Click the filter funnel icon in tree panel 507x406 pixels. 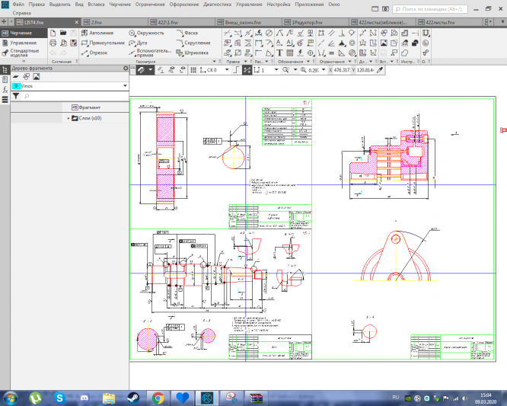[15, 97]
